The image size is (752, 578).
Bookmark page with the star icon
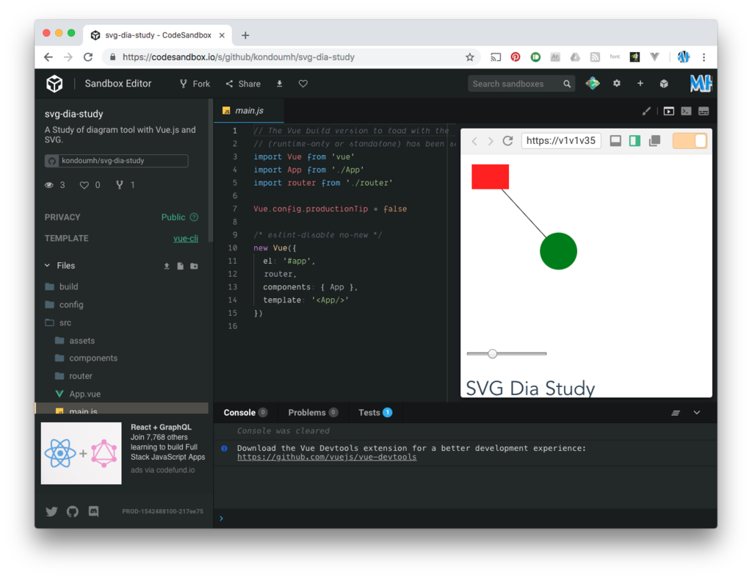pyautogui.click(x=469, y=57)
